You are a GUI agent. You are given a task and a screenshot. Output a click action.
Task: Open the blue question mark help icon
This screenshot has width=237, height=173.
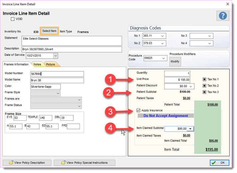point(223,16)
